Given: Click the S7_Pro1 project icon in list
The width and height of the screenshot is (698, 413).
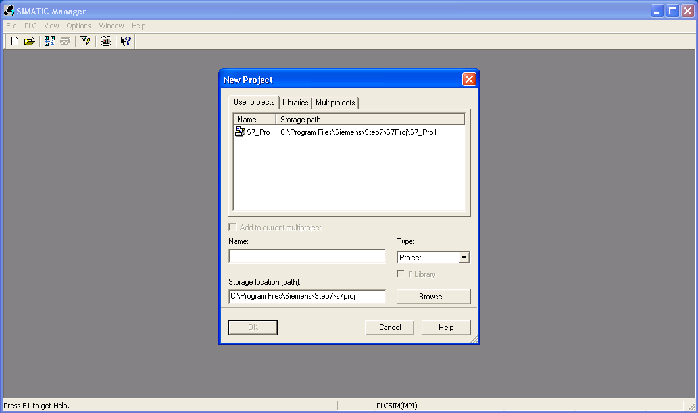Looking at the screenshot, I should [x=240, y=132].
